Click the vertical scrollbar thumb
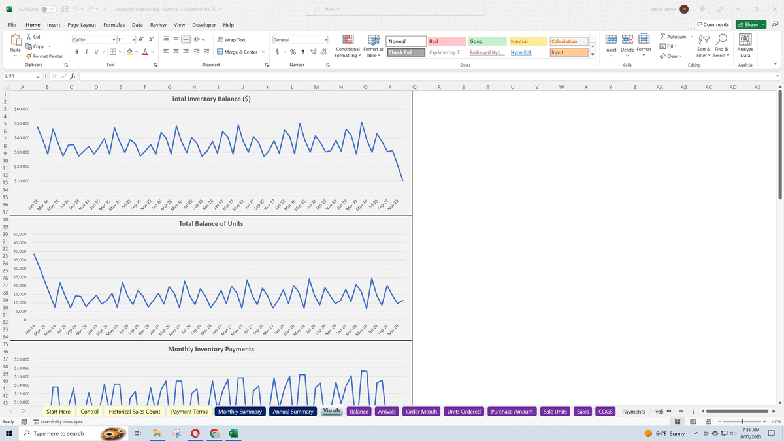The image size is (784, 441). tap(780, 144)
